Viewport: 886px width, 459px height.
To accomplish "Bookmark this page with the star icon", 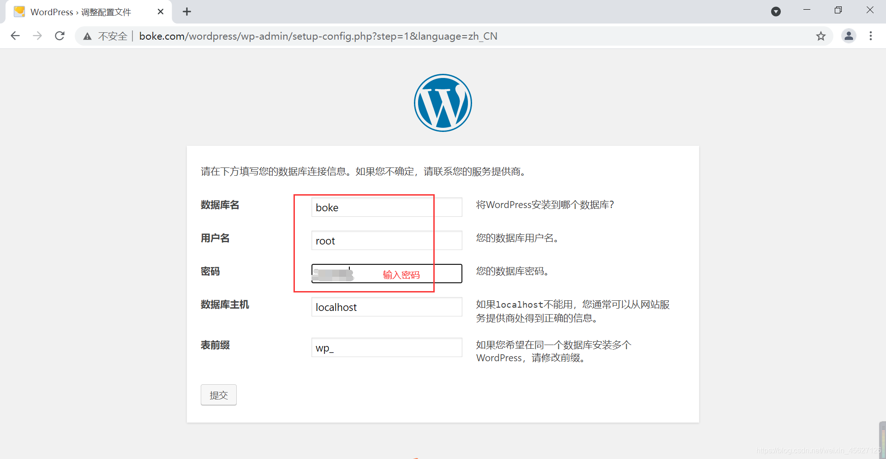I will pos(821,36).
